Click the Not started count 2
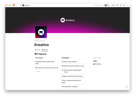The width and height of the screenshot is (135, 97). (45, 58)
